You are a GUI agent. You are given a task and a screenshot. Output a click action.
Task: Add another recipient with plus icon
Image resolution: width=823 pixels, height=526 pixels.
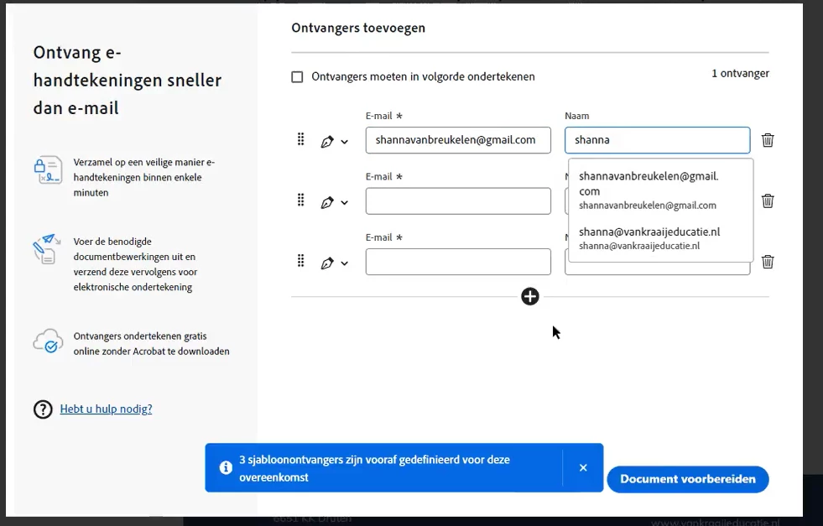(529, 297)
